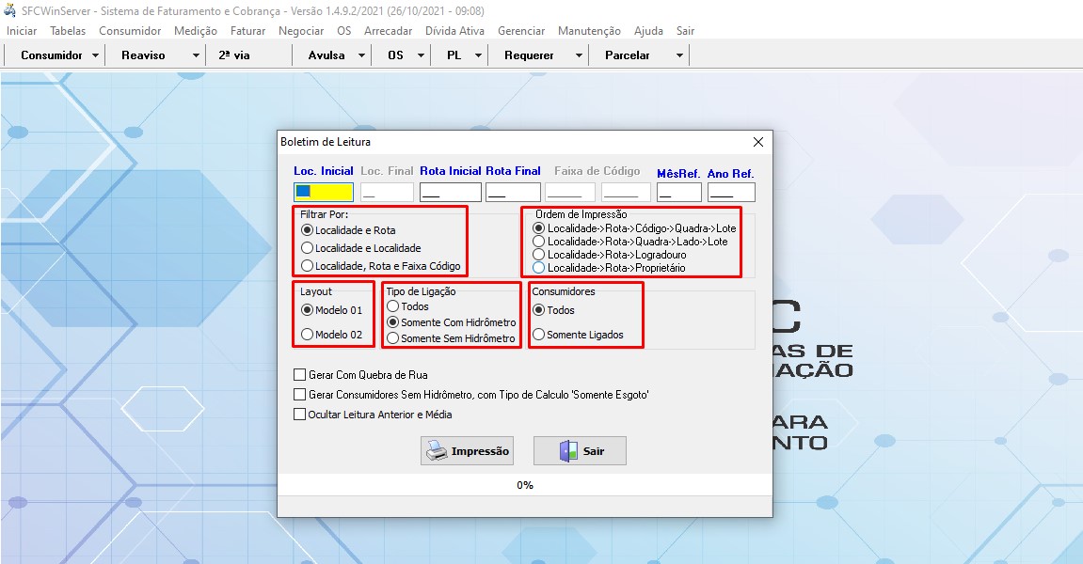
Task: Open the Avulsa dropdown arrow
Action: (363, 55)
